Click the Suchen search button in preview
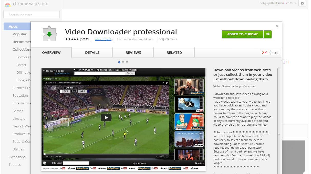 coord(130,73)
